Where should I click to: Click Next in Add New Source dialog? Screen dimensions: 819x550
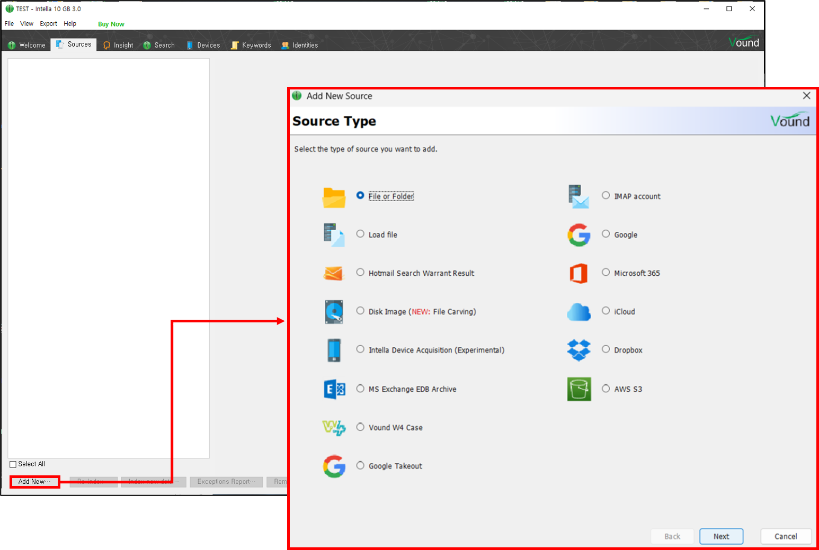click(721, 536)
